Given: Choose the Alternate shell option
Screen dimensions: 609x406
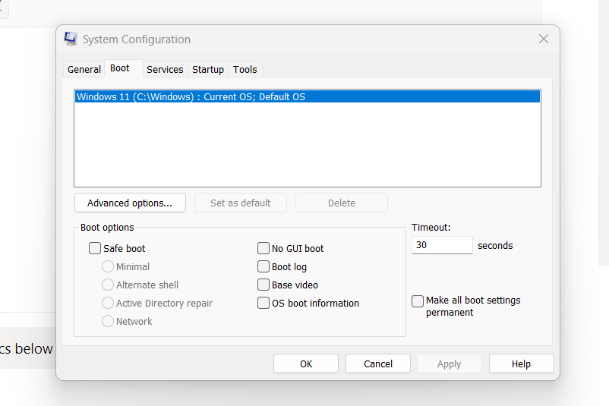Looking at the screenshot, I should pyautogui.click(x=108, y=285).
